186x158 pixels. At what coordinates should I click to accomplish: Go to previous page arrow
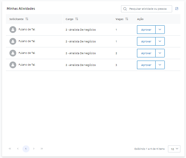tap(18, 149)
